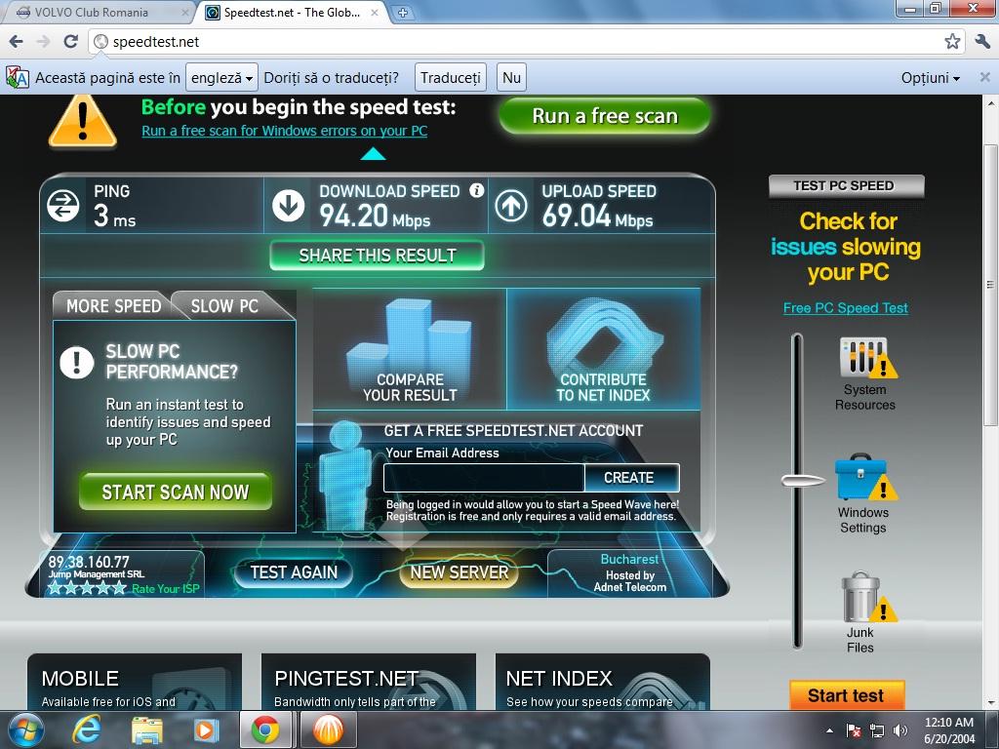Viewport: 999px width, 749px height.
Task: Click the PC speed vertical slider handle
Action: [x=801, y=481]
